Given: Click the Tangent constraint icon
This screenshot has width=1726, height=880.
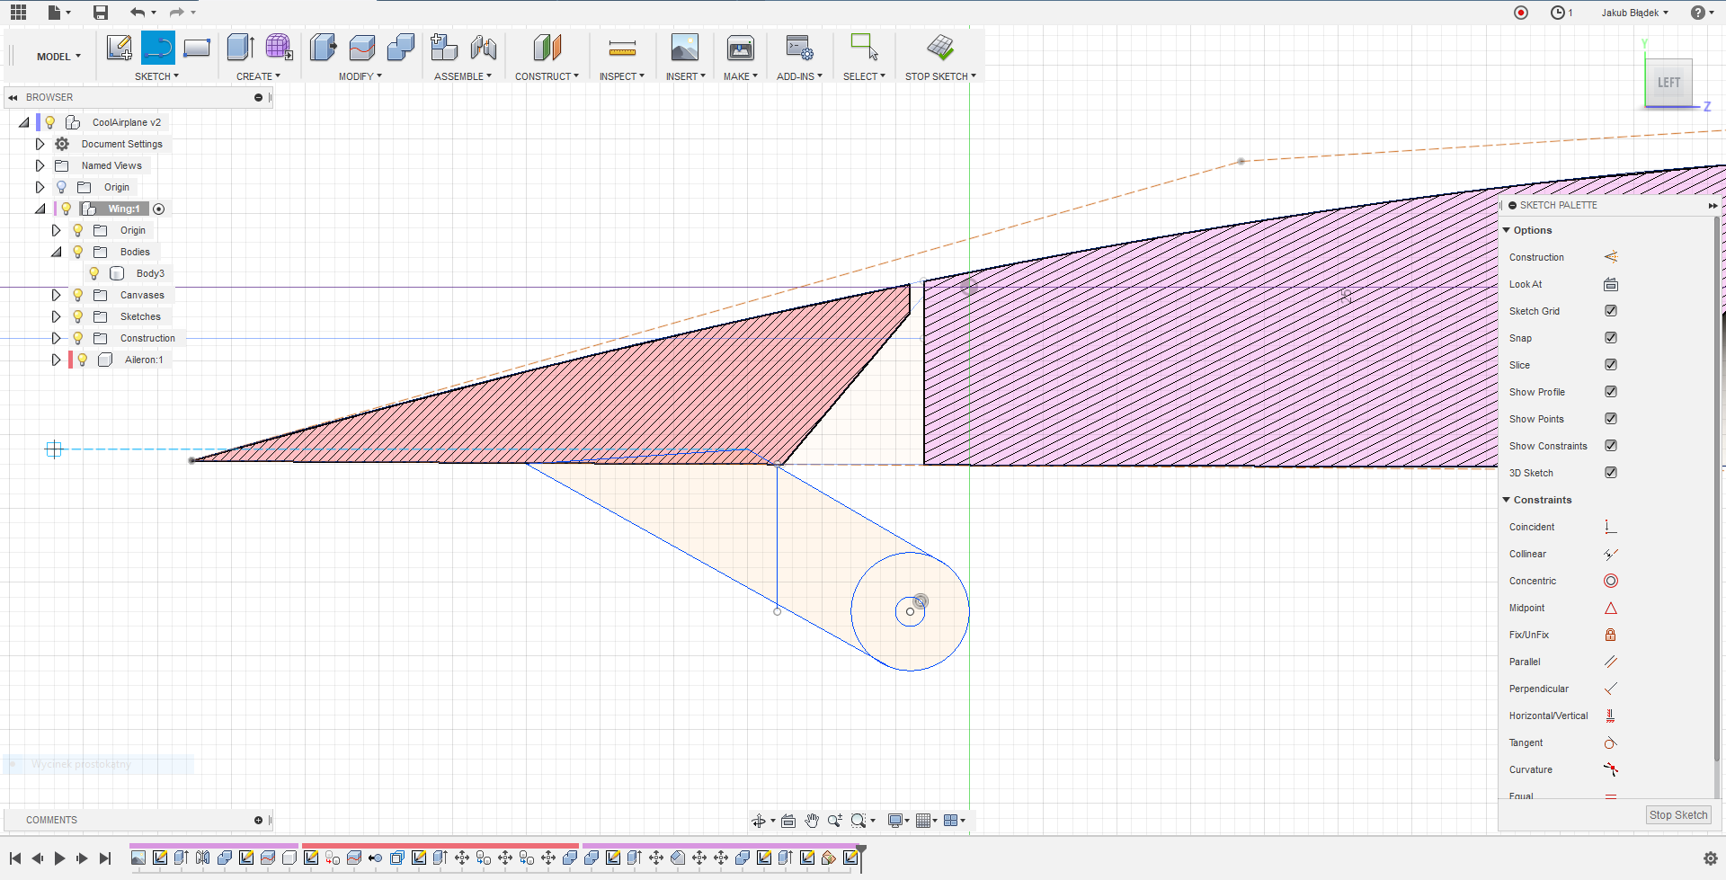Looking at the screenshot, I should 1611,742.
